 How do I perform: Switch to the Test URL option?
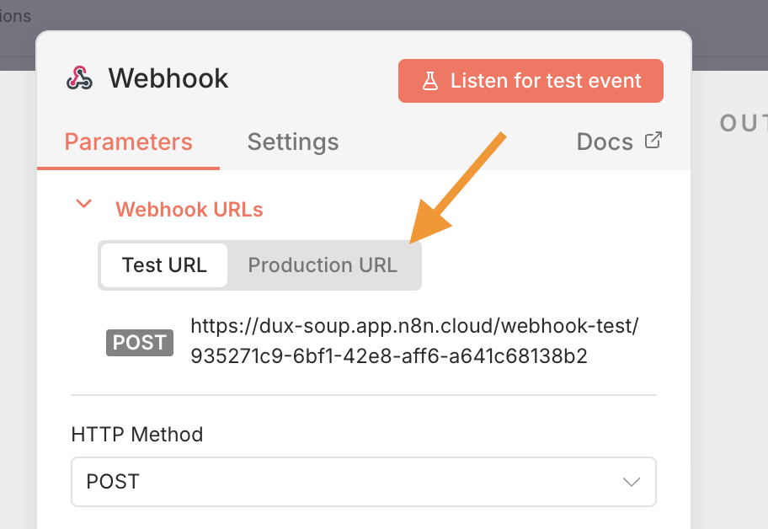164,265
